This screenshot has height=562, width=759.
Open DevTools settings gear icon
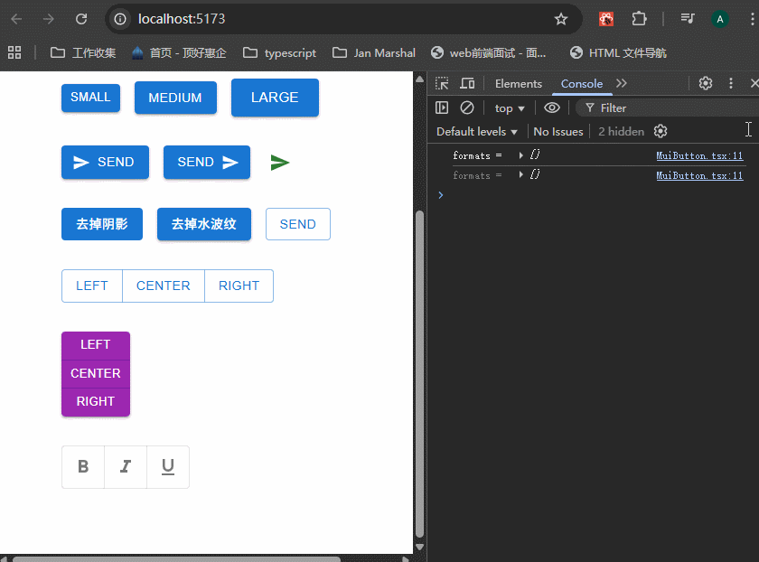[x=706, y=83]
